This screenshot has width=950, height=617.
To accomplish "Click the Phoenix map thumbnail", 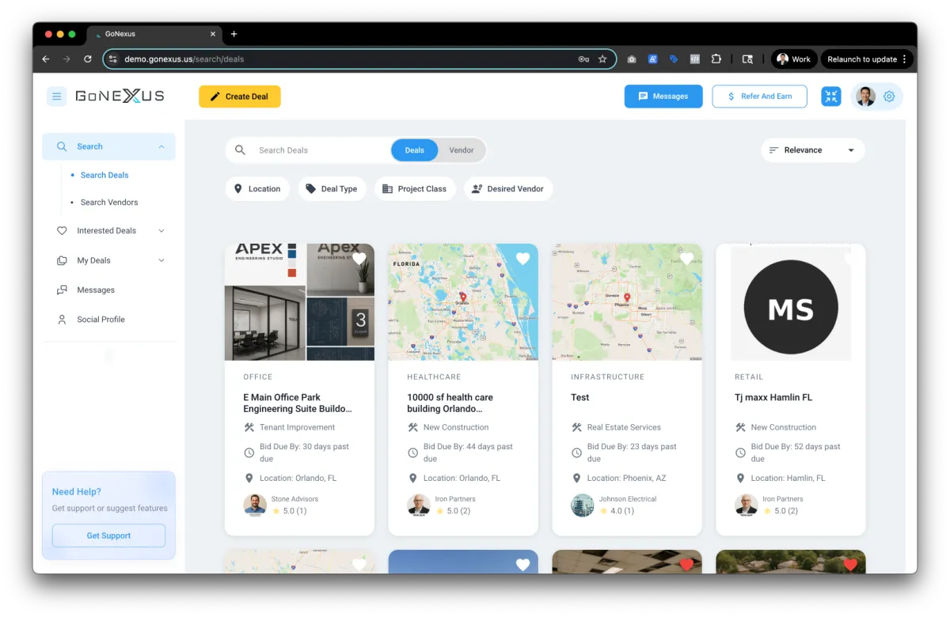I will 627,302.
